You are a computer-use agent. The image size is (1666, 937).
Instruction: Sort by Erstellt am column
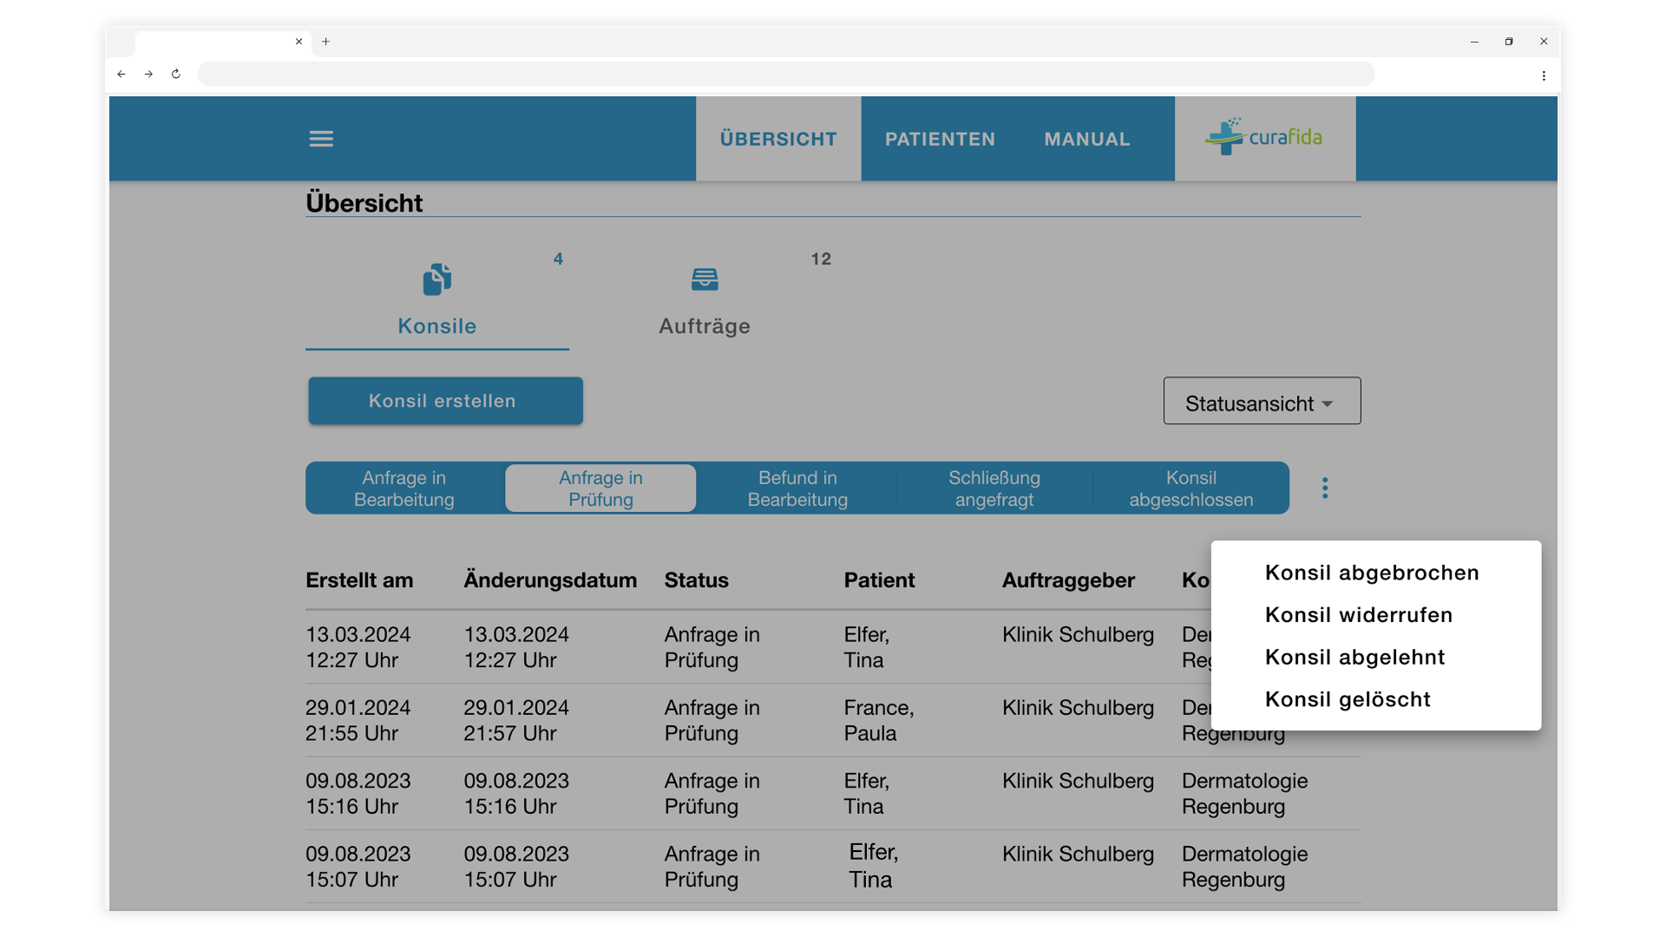point(359,580)
